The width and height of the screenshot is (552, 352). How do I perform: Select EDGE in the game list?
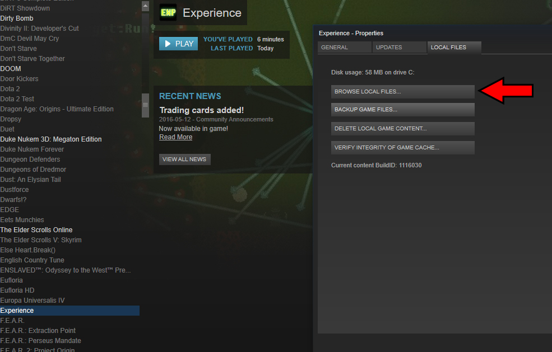point(10,210)
